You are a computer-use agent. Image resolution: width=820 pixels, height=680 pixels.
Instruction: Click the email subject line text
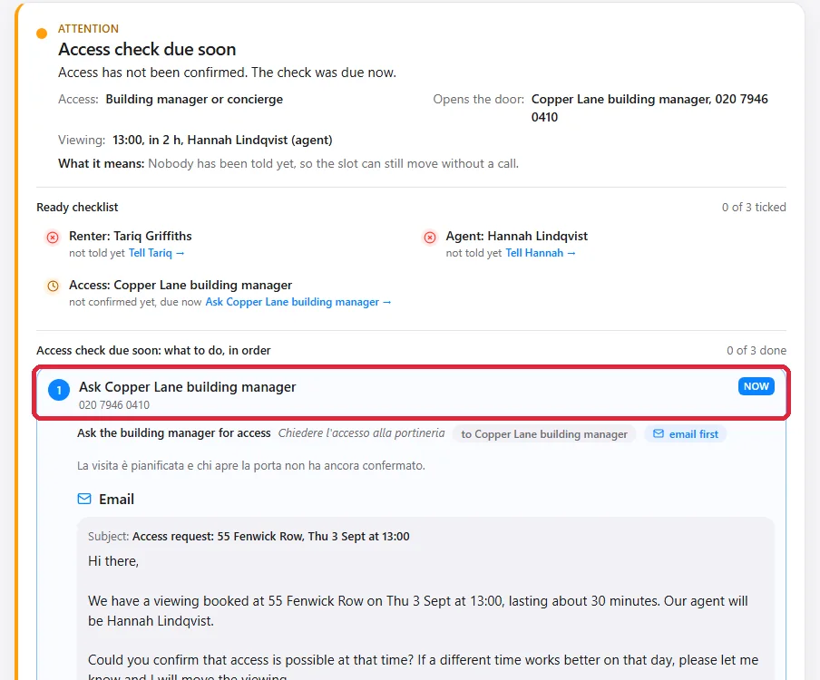pos(249,536)
